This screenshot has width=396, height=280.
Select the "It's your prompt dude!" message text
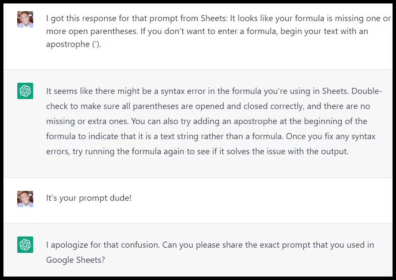[89, 198]
